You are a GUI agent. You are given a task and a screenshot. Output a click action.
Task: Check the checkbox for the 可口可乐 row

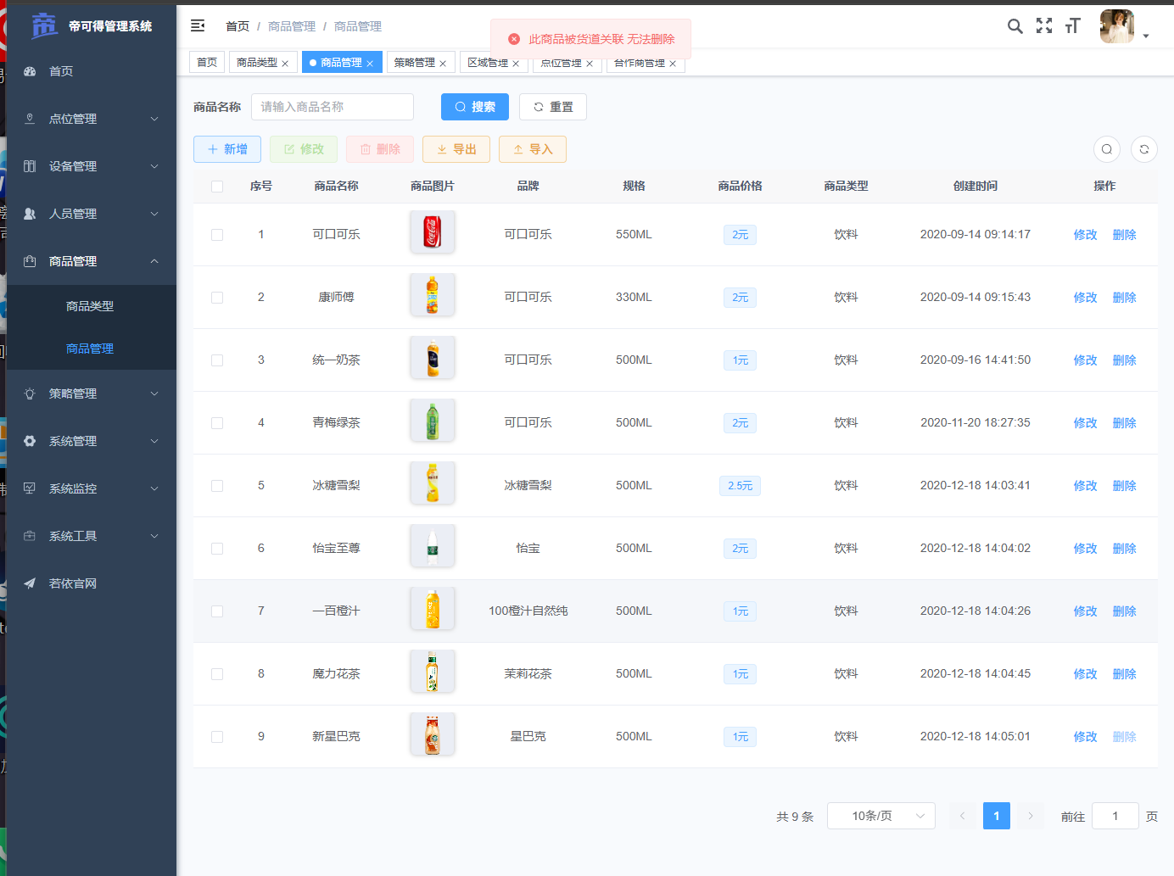tap(216, 235)
